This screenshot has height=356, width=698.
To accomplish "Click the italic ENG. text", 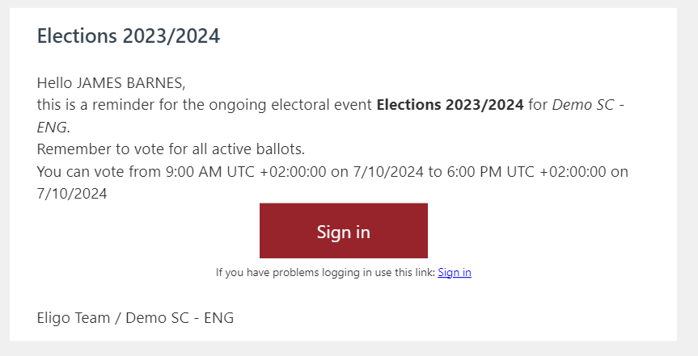I will pos(53,127).
